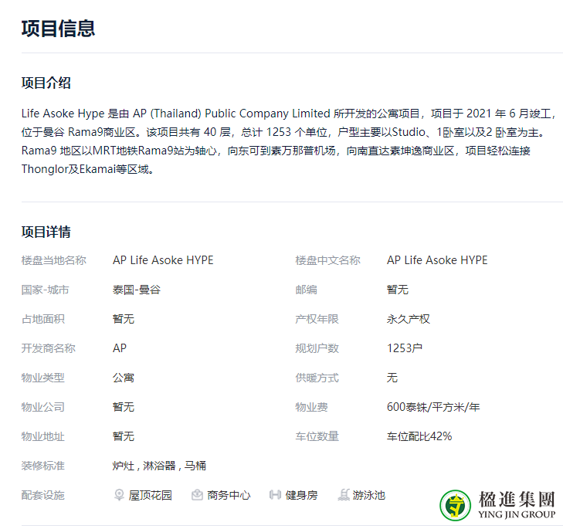
Task: Click the 游泳池 facility label
Action: point(368,496)
